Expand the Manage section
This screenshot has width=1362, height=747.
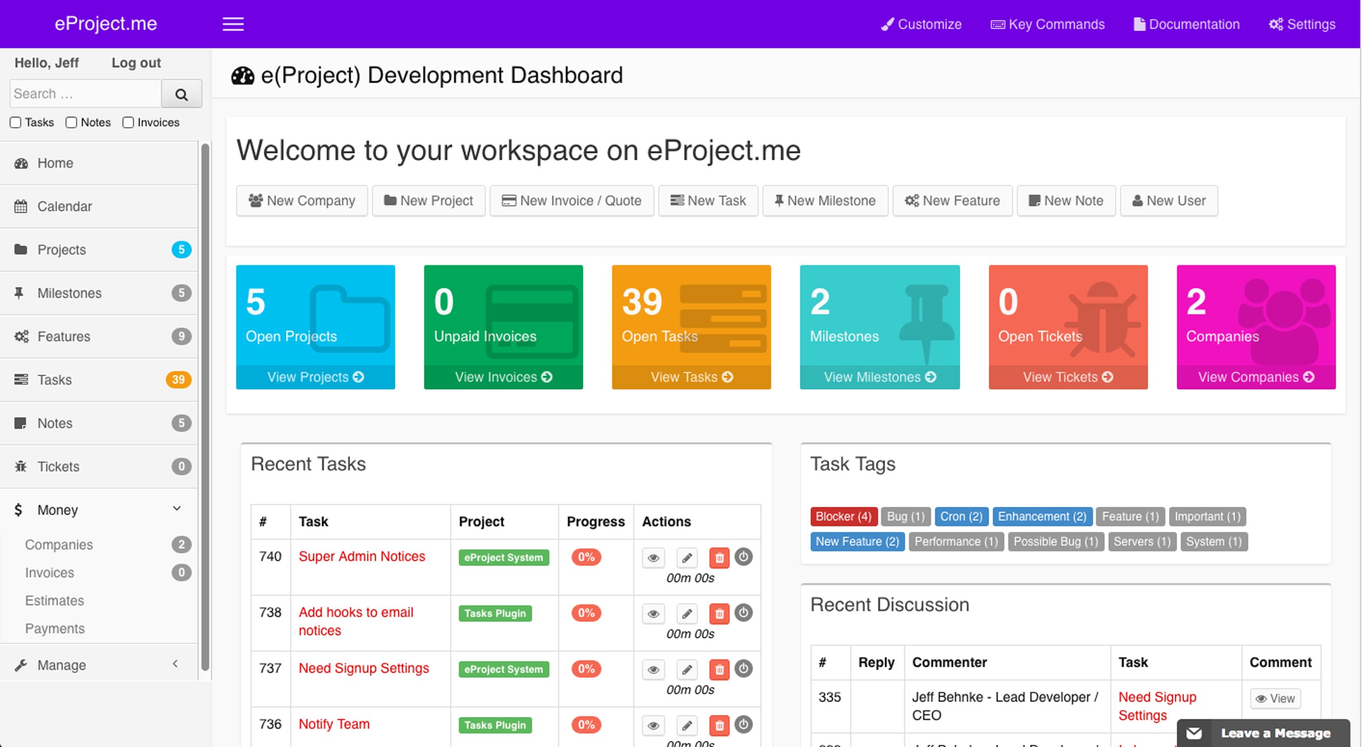(175, 663)
